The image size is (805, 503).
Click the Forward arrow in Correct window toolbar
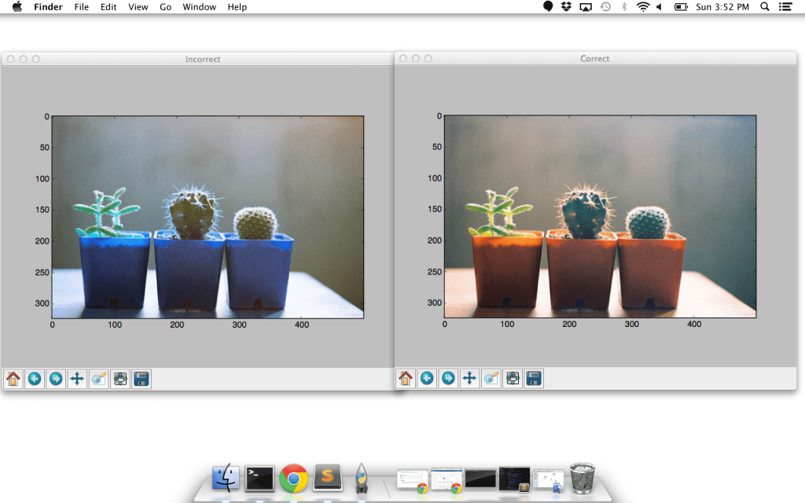(448, 378)
